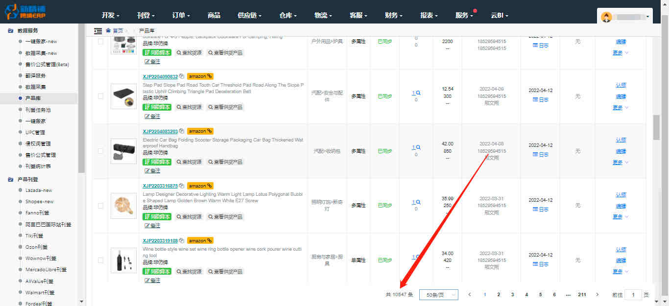Image resolution: width=669 pixels, height=306 pixels.
Task: Expand the 更多 menu in the Electric Car Bag row
Action: pos(621,163)
